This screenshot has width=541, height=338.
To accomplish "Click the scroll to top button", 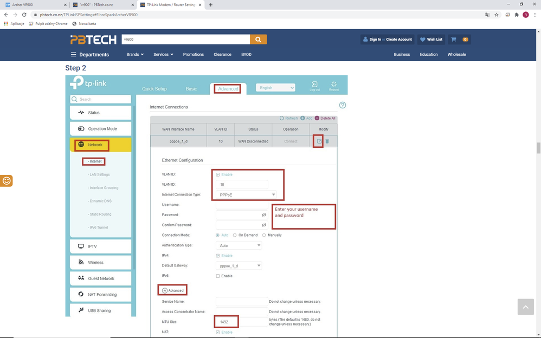I will click(x=525, y=307).
